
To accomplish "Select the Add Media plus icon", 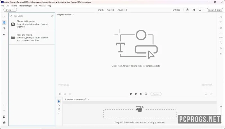I will (4, 22).
